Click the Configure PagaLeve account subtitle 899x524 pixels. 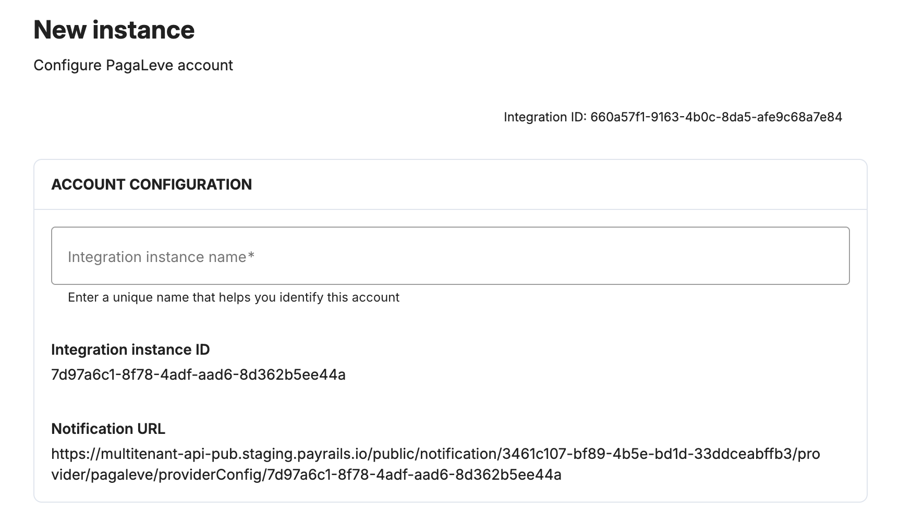[133, 66]
